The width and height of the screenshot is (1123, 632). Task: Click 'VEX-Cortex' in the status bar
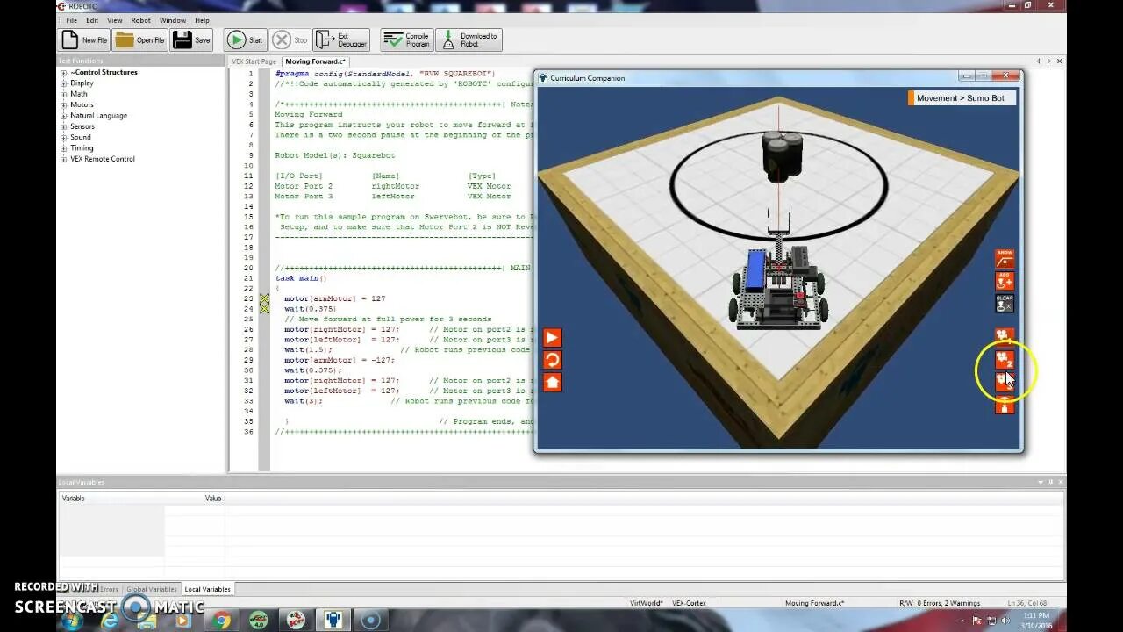pyautogui.click(x=689, y=603)
